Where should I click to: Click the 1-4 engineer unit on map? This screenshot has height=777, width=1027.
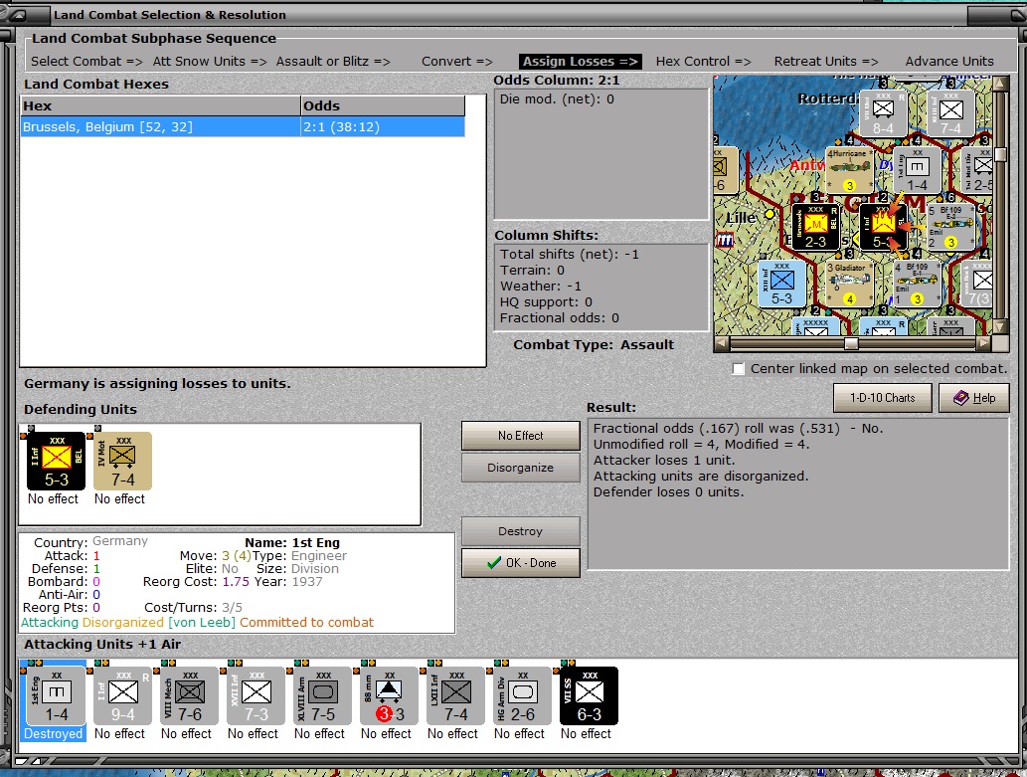pyautogui.click(x=917, y=170)
